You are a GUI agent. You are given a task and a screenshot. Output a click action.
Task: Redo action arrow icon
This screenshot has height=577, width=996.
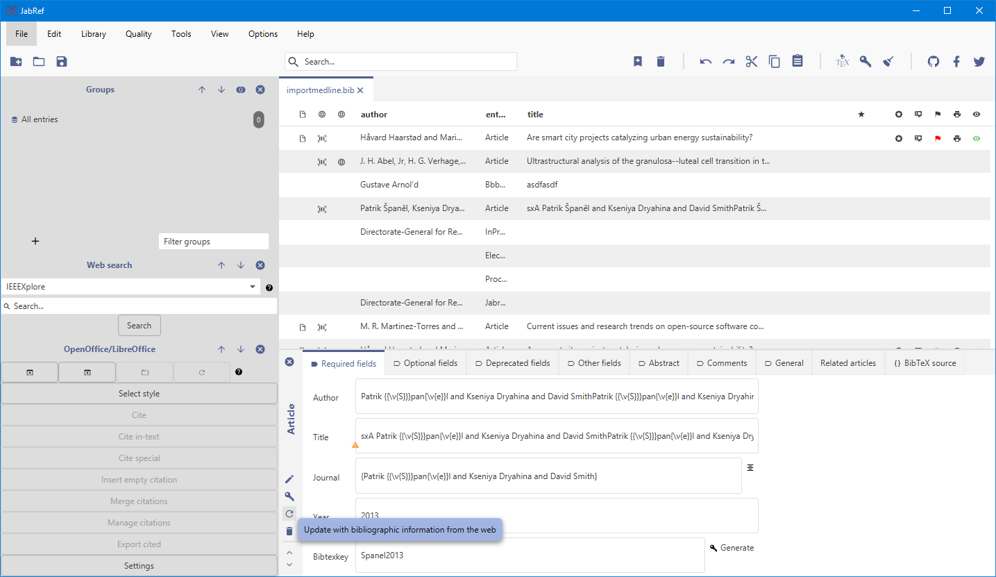point(729,62)
